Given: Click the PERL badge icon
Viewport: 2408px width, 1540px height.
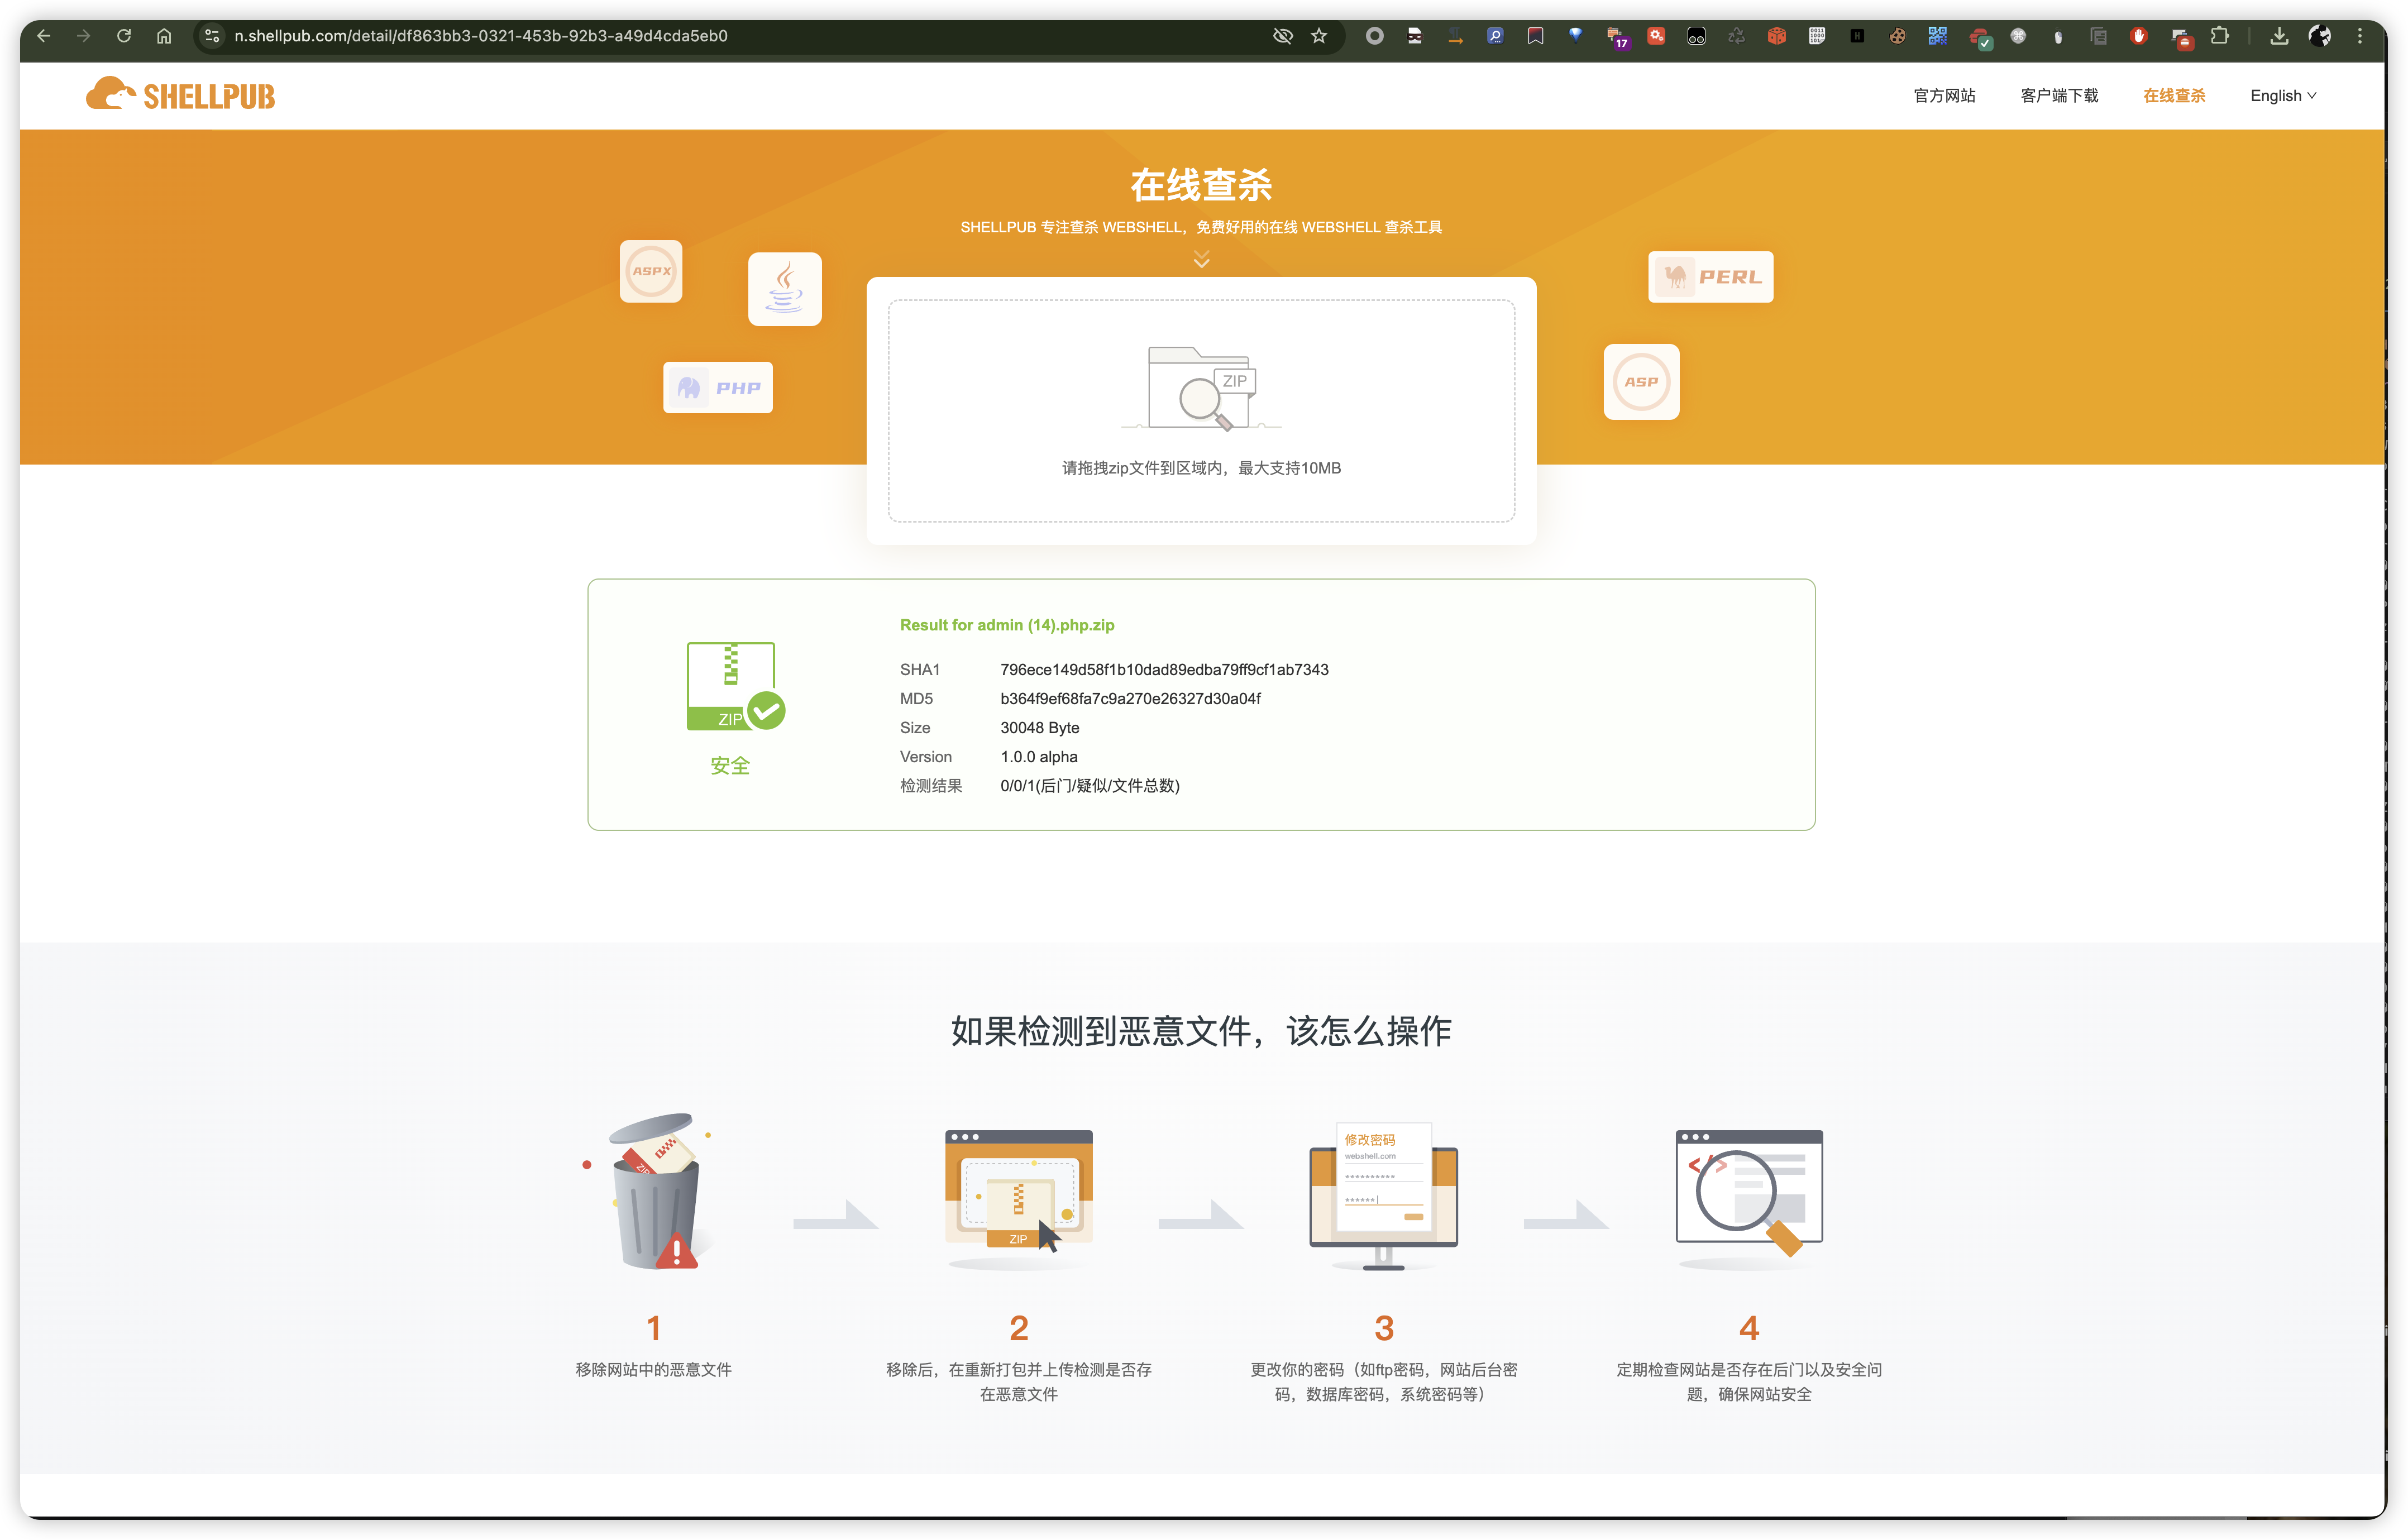Looking at the screenshot, I should (x=1711, y=277).
